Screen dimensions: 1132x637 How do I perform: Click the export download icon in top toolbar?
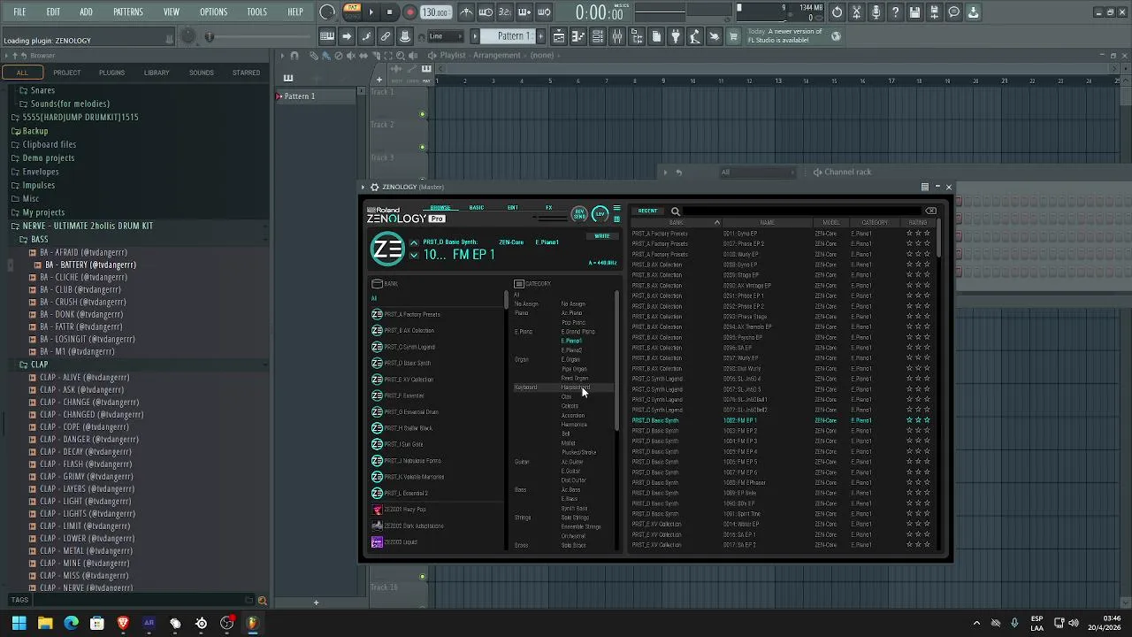(973, 12)
